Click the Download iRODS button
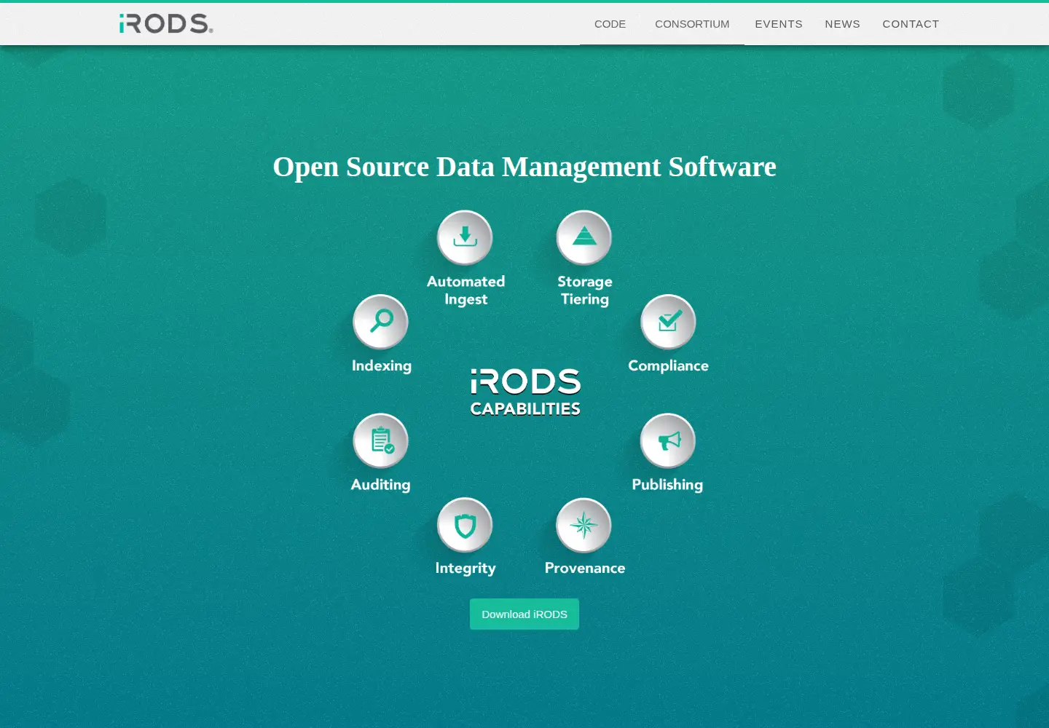Image resolution: width=1049 pixels, height=728 pixels. pos(524,614)
